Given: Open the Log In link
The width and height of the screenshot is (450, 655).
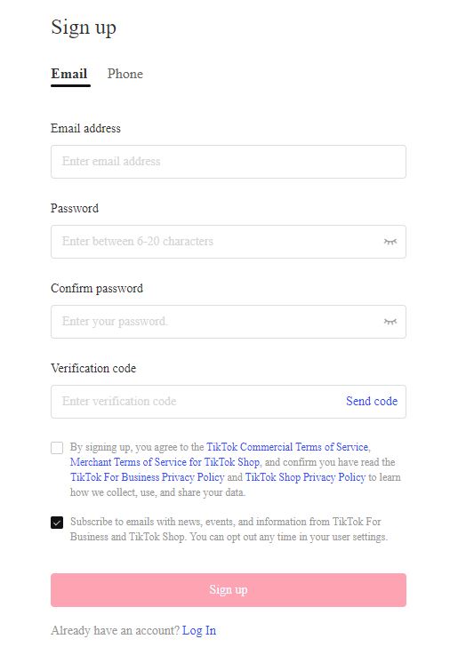Looking at the screenshot, I should 199,630.
